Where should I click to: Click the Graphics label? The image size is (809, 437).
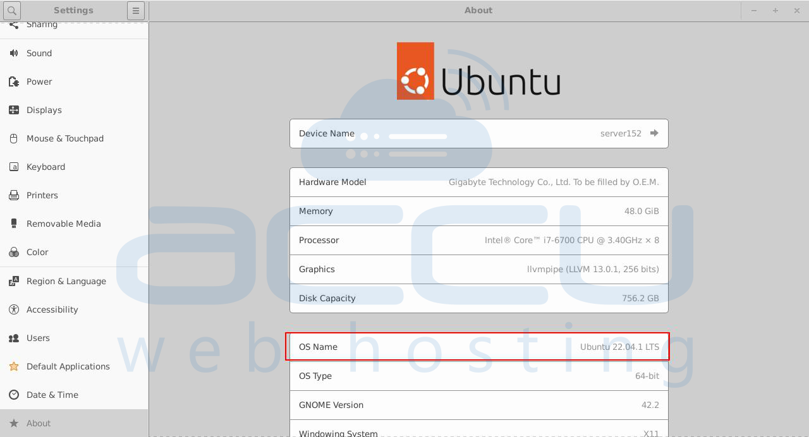pyautogui.click(x=317, y=269)
